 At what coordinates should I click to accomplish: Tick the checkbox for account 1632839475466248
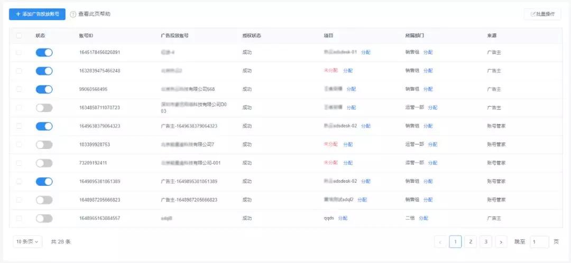(19, 71)
